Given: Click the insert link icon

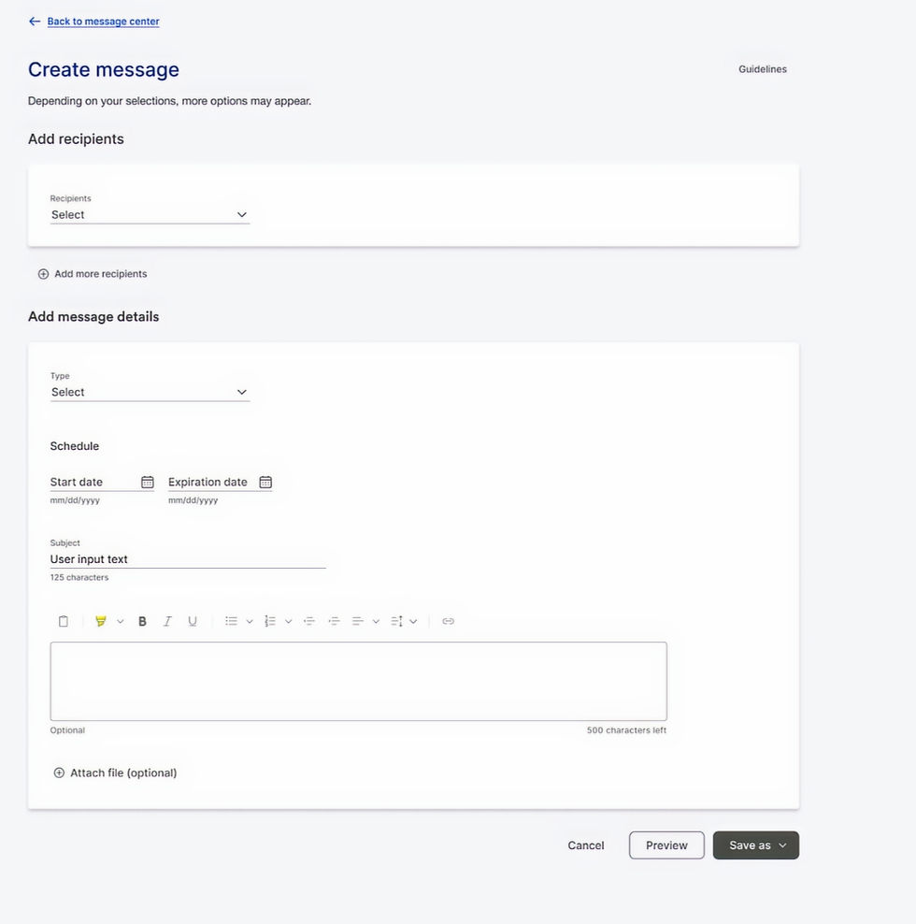Looking at the screenshot, I should (x=448, y=621).
